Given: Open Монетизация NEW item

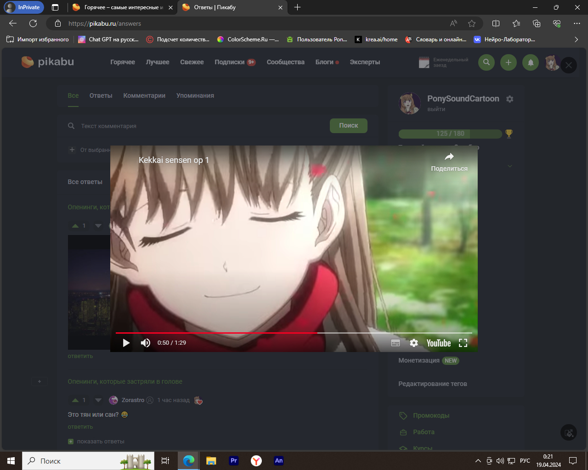Looking at the screenshot, I should [429, 361].
